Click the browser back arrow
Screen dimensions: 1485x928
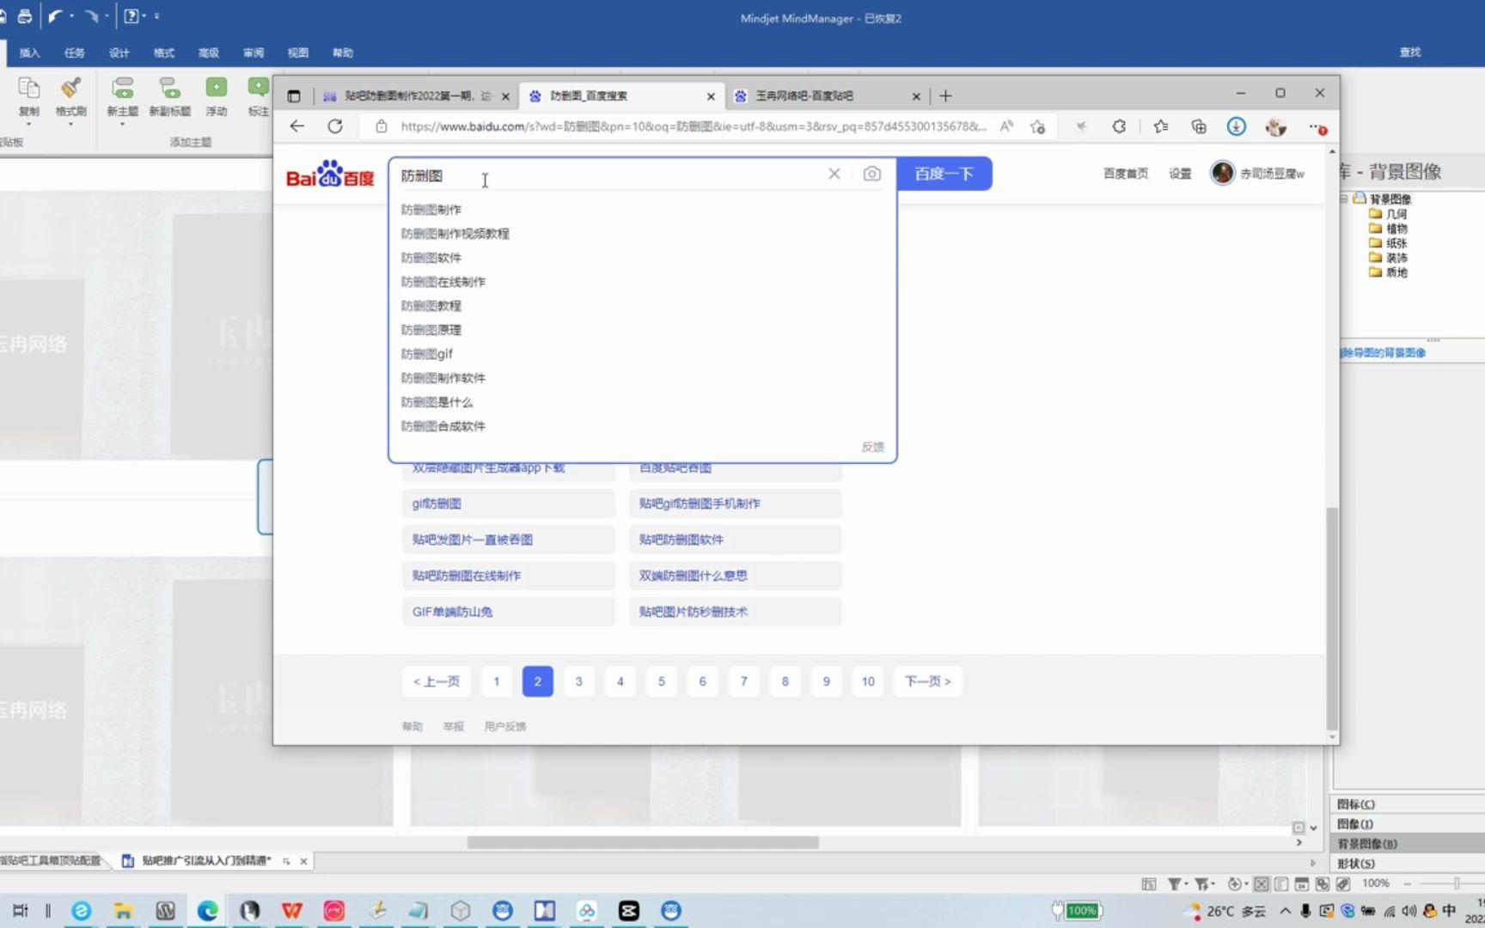pyautogui.click(x=297, y=126)
